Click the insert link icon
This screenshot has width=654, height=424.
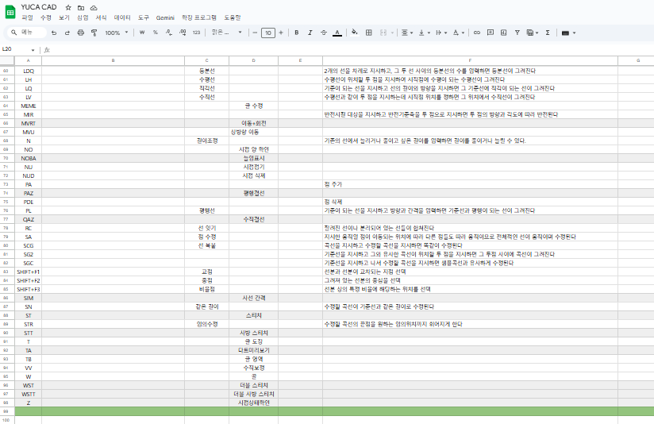click(x=477, y=33)
